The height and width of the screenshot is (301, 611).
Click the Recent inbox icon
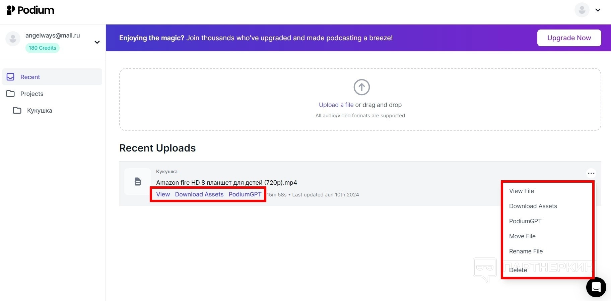pyautogui.click(x=11, y=77)
